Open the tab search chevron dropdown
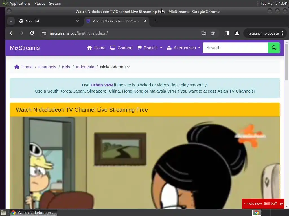The image size is (289, 216). pos(11,21)
